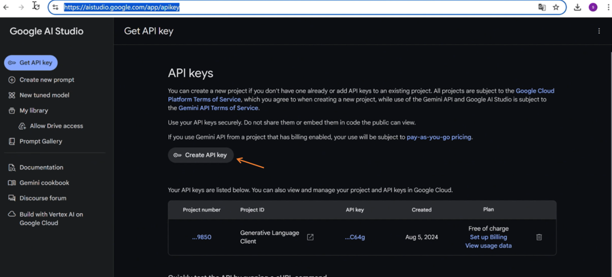Click the My library icon
612x277 pixels.
point(12,111)
